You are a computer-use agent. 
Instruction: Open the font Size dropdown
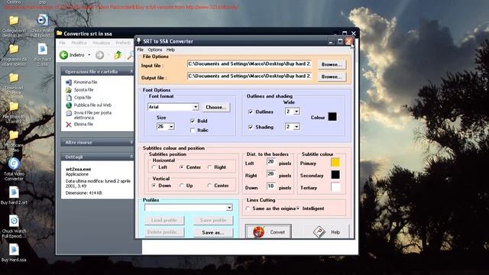coord(171,127)
